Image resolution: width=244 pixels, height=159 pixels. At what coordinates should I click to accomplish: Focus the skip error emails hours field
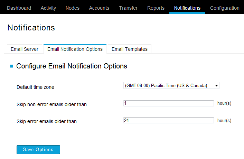click(169, 120)
